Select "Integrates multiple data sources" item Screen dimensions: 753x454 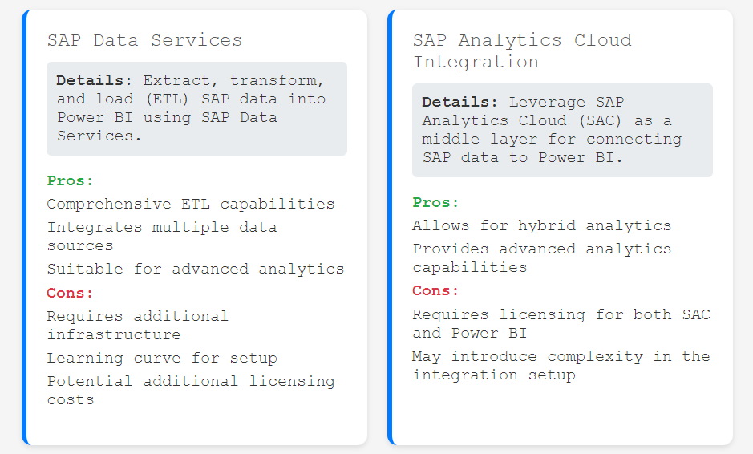161,236
